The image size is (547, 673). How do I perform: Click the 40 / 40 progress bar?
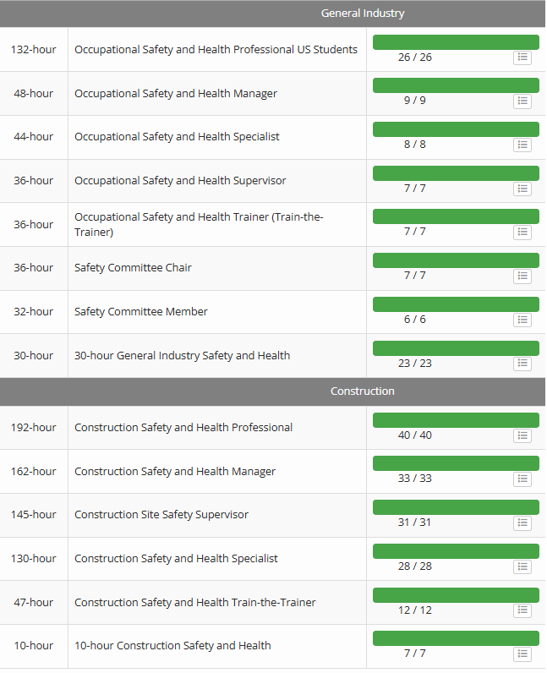pyautogui.click(x=456, y=420)
